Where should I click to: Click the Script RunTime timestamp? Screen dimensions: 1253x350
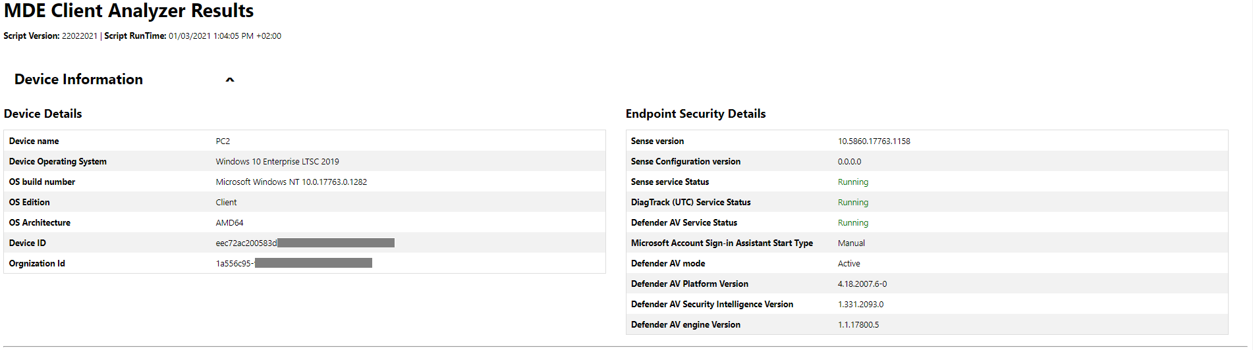pos(225,36)
